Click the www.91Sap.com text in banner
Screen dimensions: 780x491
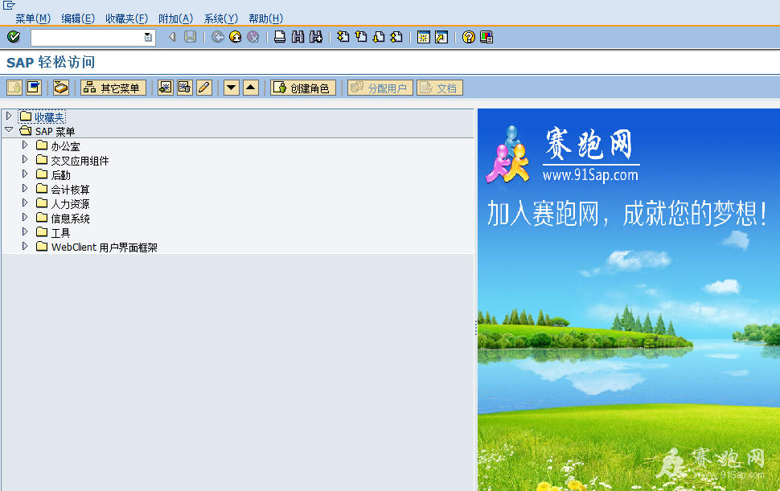[x=590, y=175]
